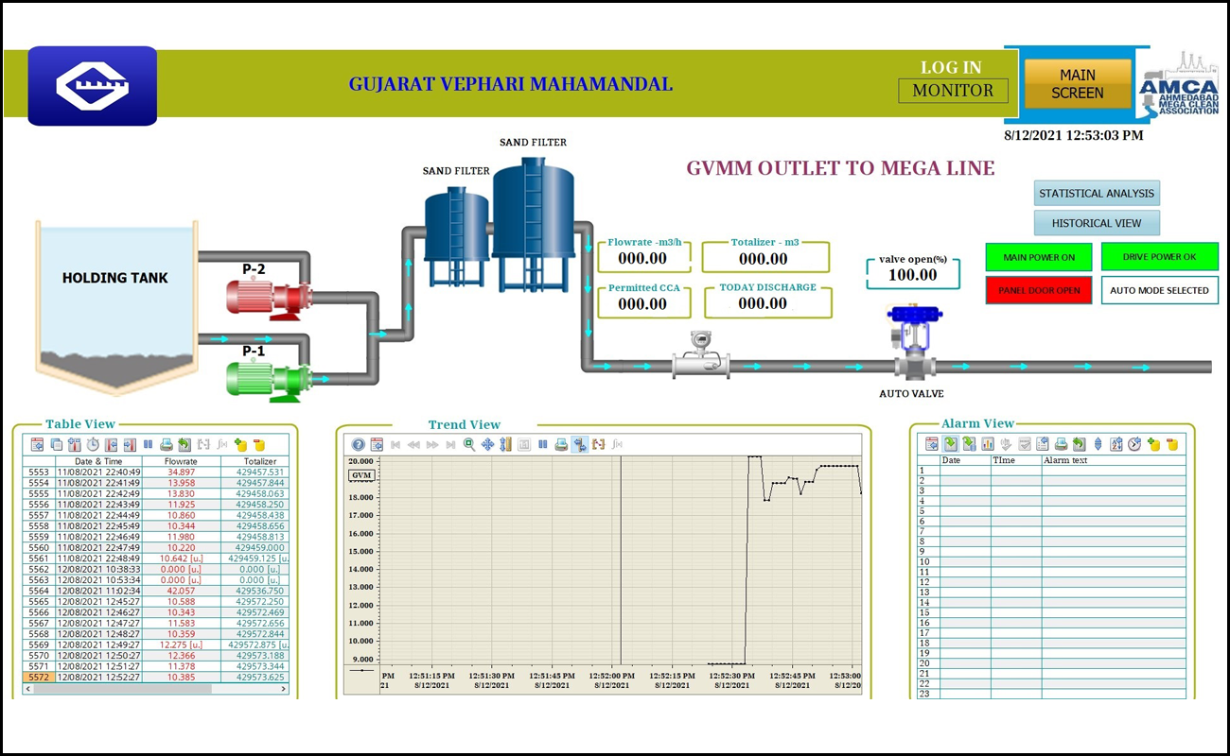The width and height of the screenshot is (1230, 756).
Task: Click the Alarm text column header
Action: [x=1113, y=460]
